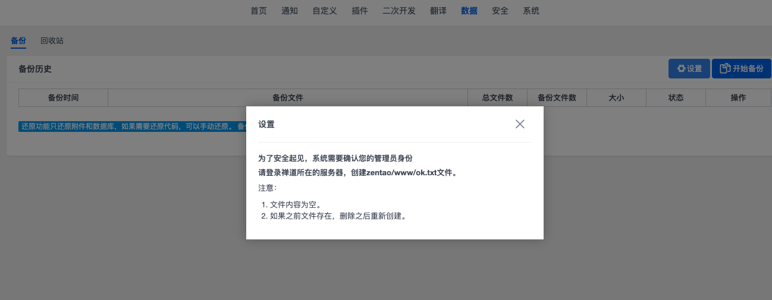This screenshot has width=772, height=300.
Task: Click the 备份时间 column header
Action: tap(63, 98)
